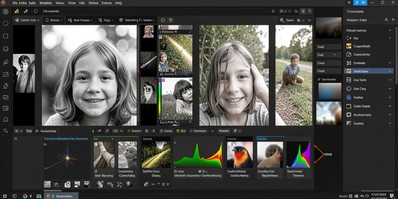
Task: Click the wrench-like icon next to curved arrow
Action: coord(107,131)
